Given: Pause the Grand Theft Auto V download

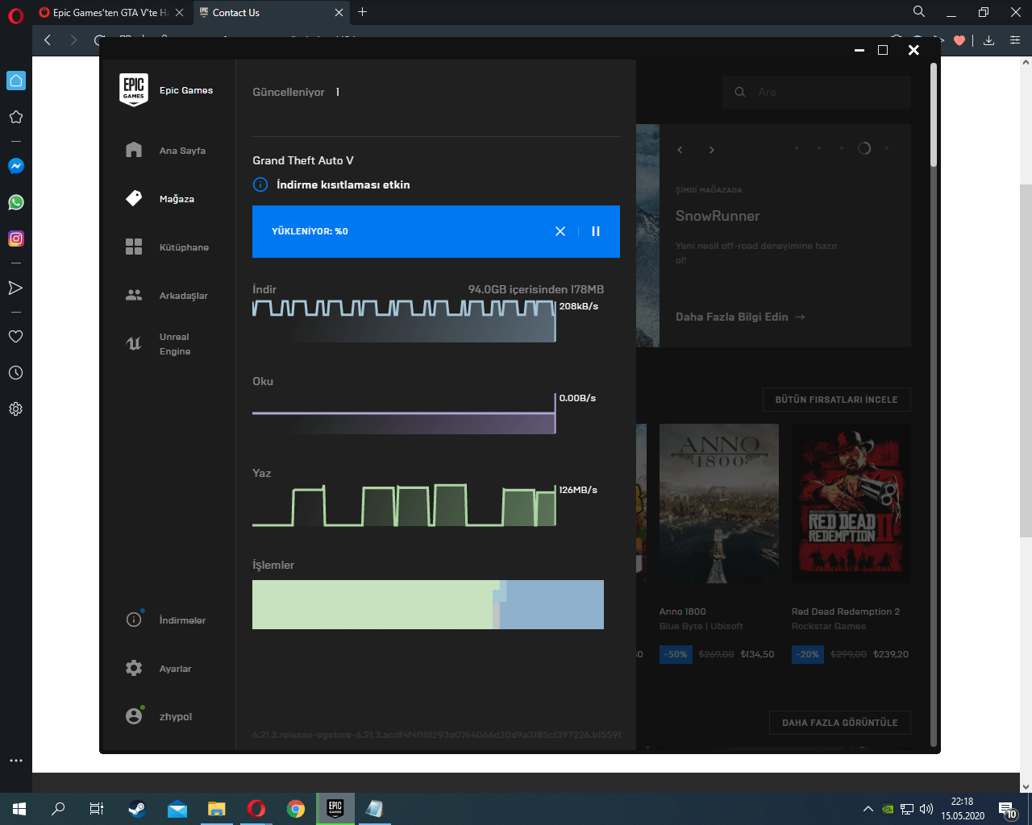Looking at the screenshot, I should click(x=596, y=231).
